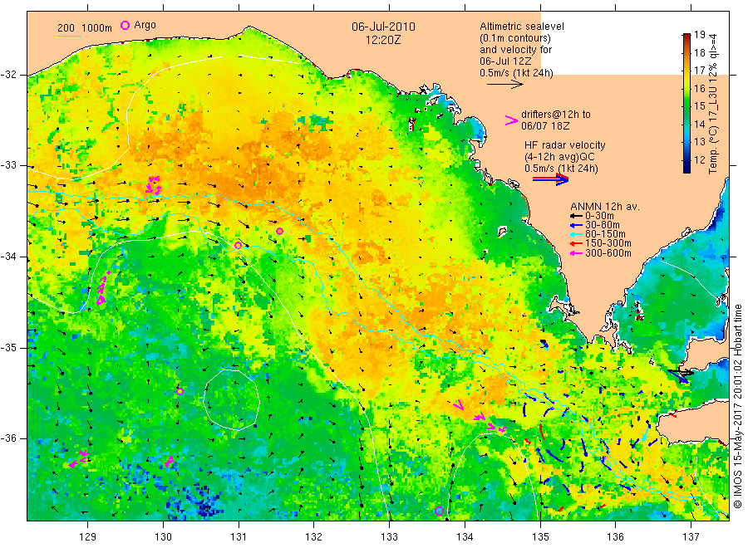Click the 'drifters@12h to' label
The height and width of the screenshot is (548, 748).
(x=556, y=115)
